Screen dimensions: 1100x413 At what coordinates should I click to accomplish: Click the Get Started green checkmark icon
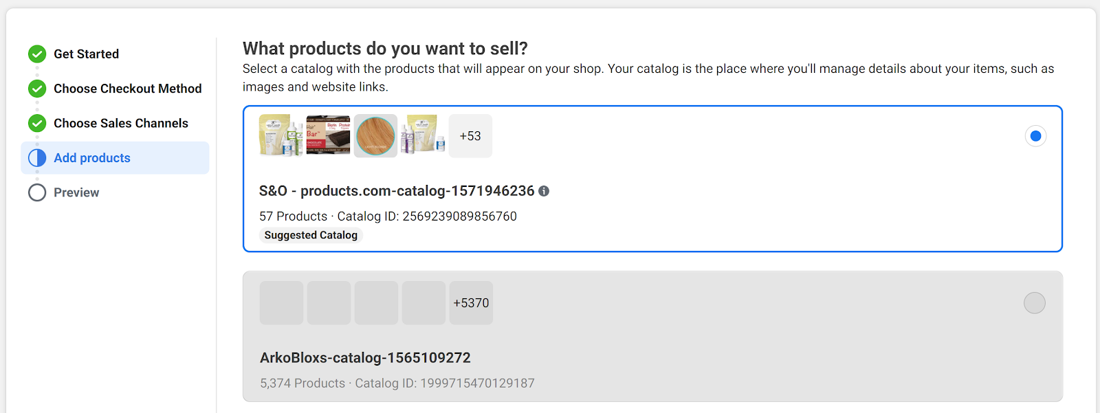[x=37, y=54]
